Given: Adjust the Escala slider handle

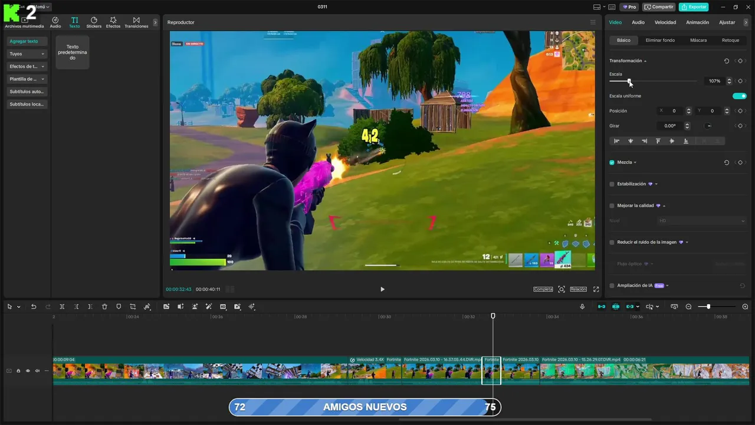Looking at the screenshot, I should click(x=629, y=81).
